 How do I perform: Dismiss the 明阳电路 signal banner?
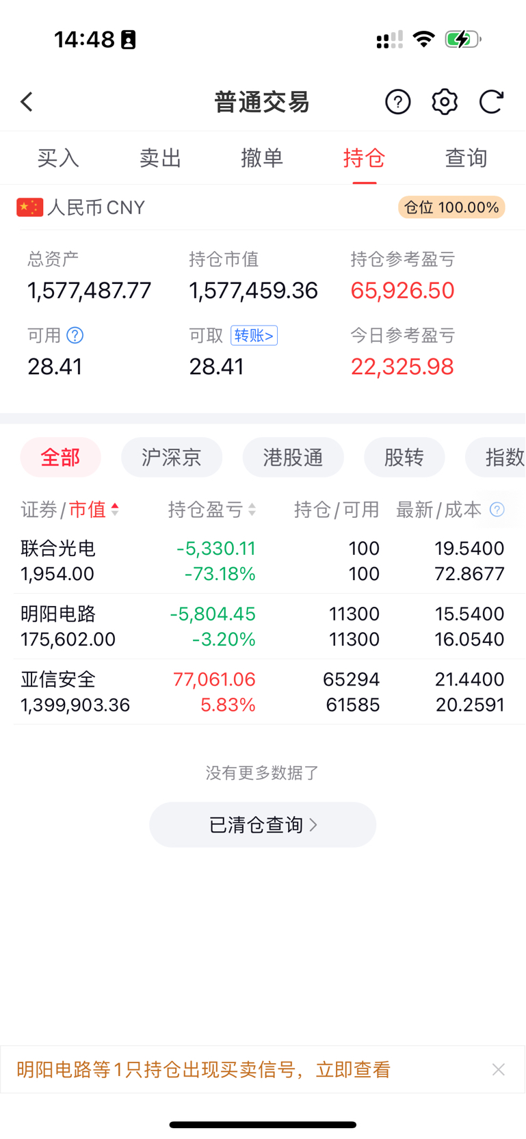[499, 1069]
